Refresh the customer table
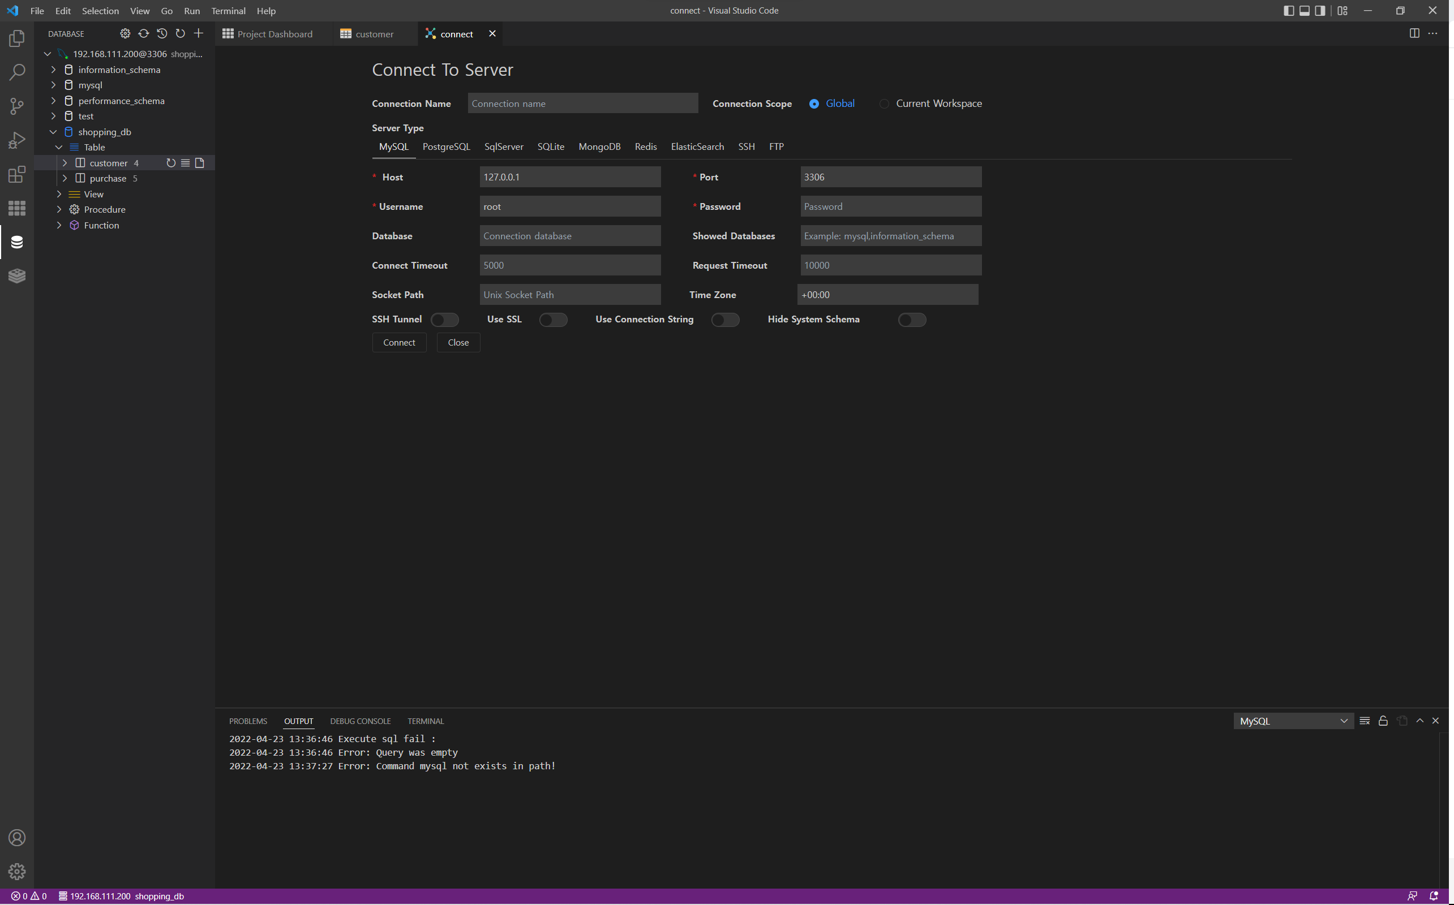The height and width of the screenshot is (905, 1454). click(171, 163)
